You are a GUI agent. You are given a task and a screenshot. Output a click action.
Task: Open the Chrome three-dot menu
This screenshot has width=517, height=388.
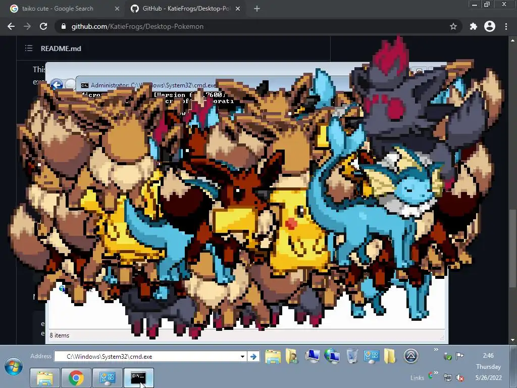point(506,26)
